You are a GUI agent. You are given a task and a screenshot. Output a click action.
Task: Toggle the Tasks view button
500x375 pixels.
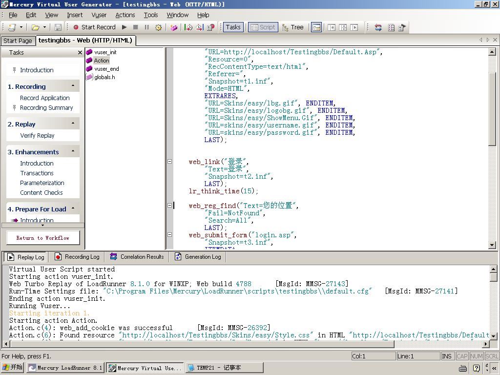coord(233,27)
